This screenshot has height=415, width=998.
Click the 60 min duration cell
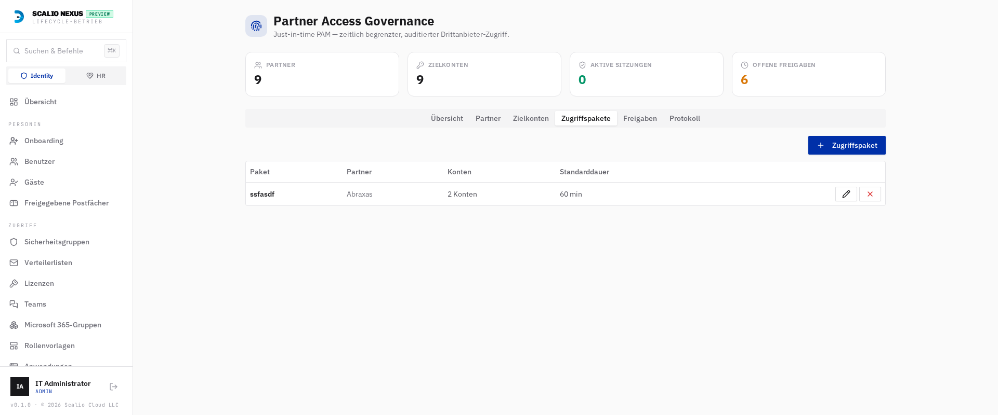[x=571, y=194]
